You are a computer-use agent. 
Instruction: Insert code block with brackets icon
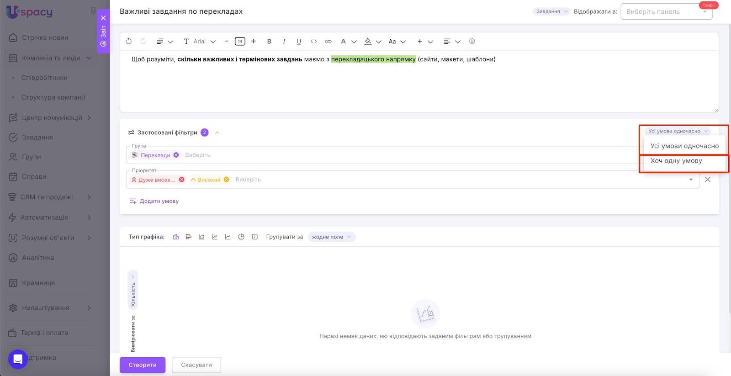click(313, 42)
